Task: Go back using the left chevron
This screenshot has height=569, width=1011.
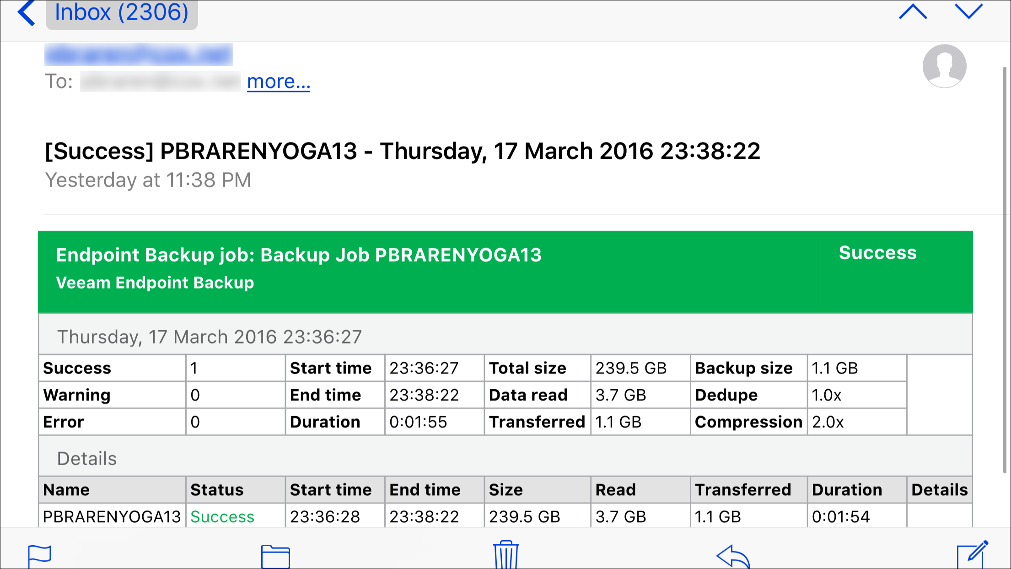Action: click(x=26, y=13)
